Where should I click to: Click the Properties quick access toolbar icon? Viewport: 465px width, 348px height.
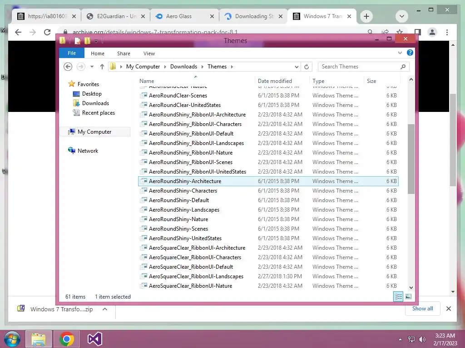tap(77, 40)
